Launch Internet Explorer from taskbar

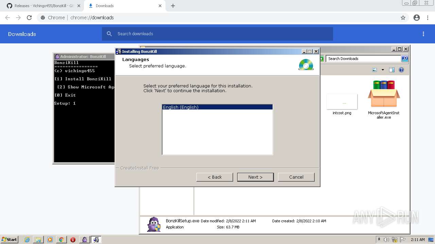[x=27, y=240]
